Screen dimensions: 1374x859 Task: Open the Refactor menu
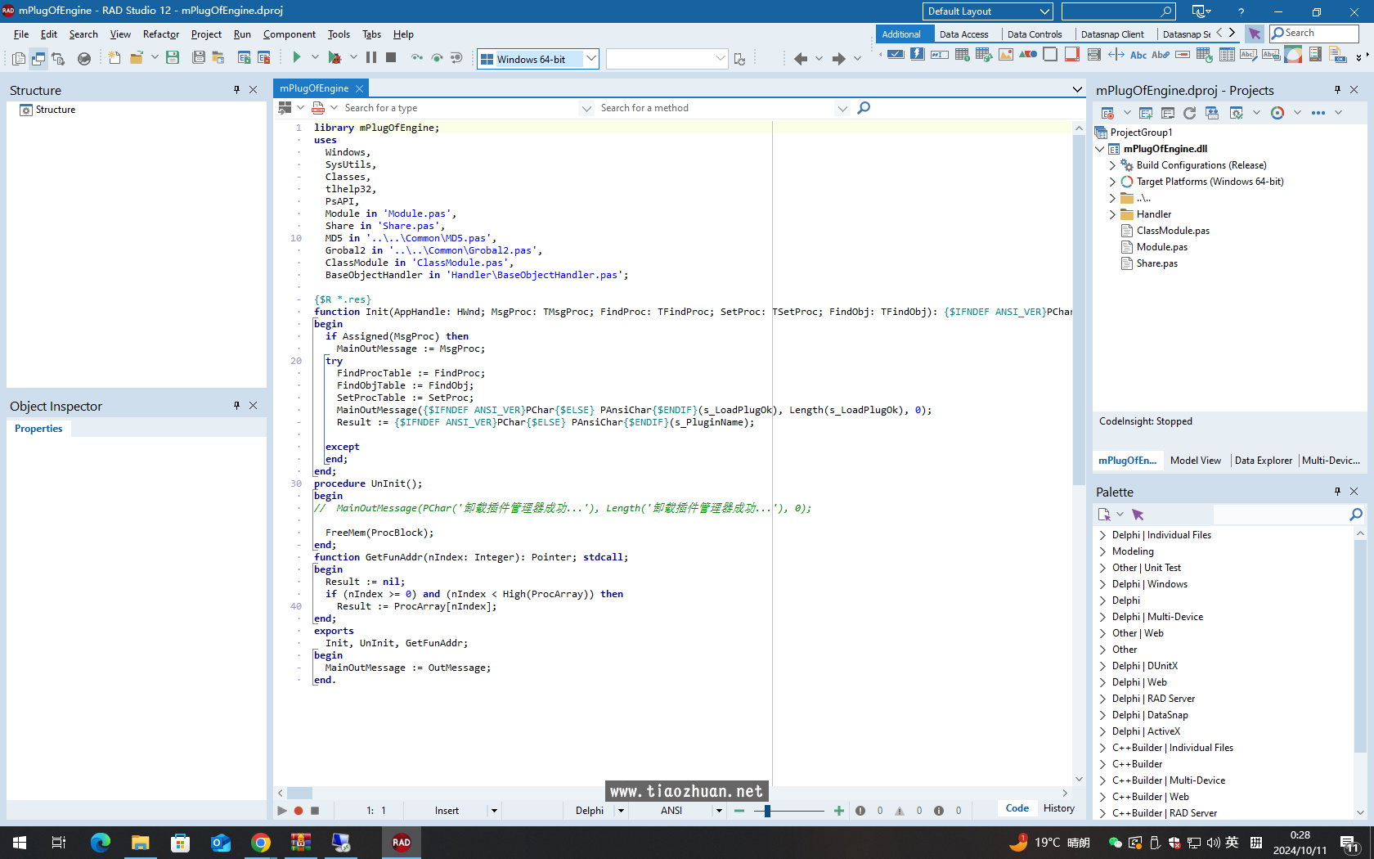(160, 34)
